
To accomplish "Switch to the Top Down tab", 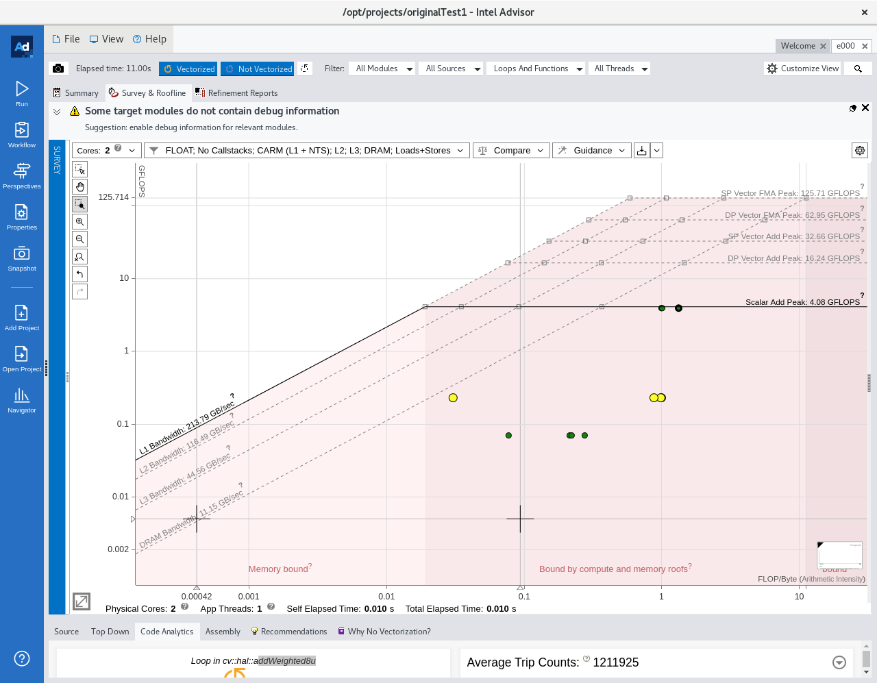I will click(x=110, y=632).
